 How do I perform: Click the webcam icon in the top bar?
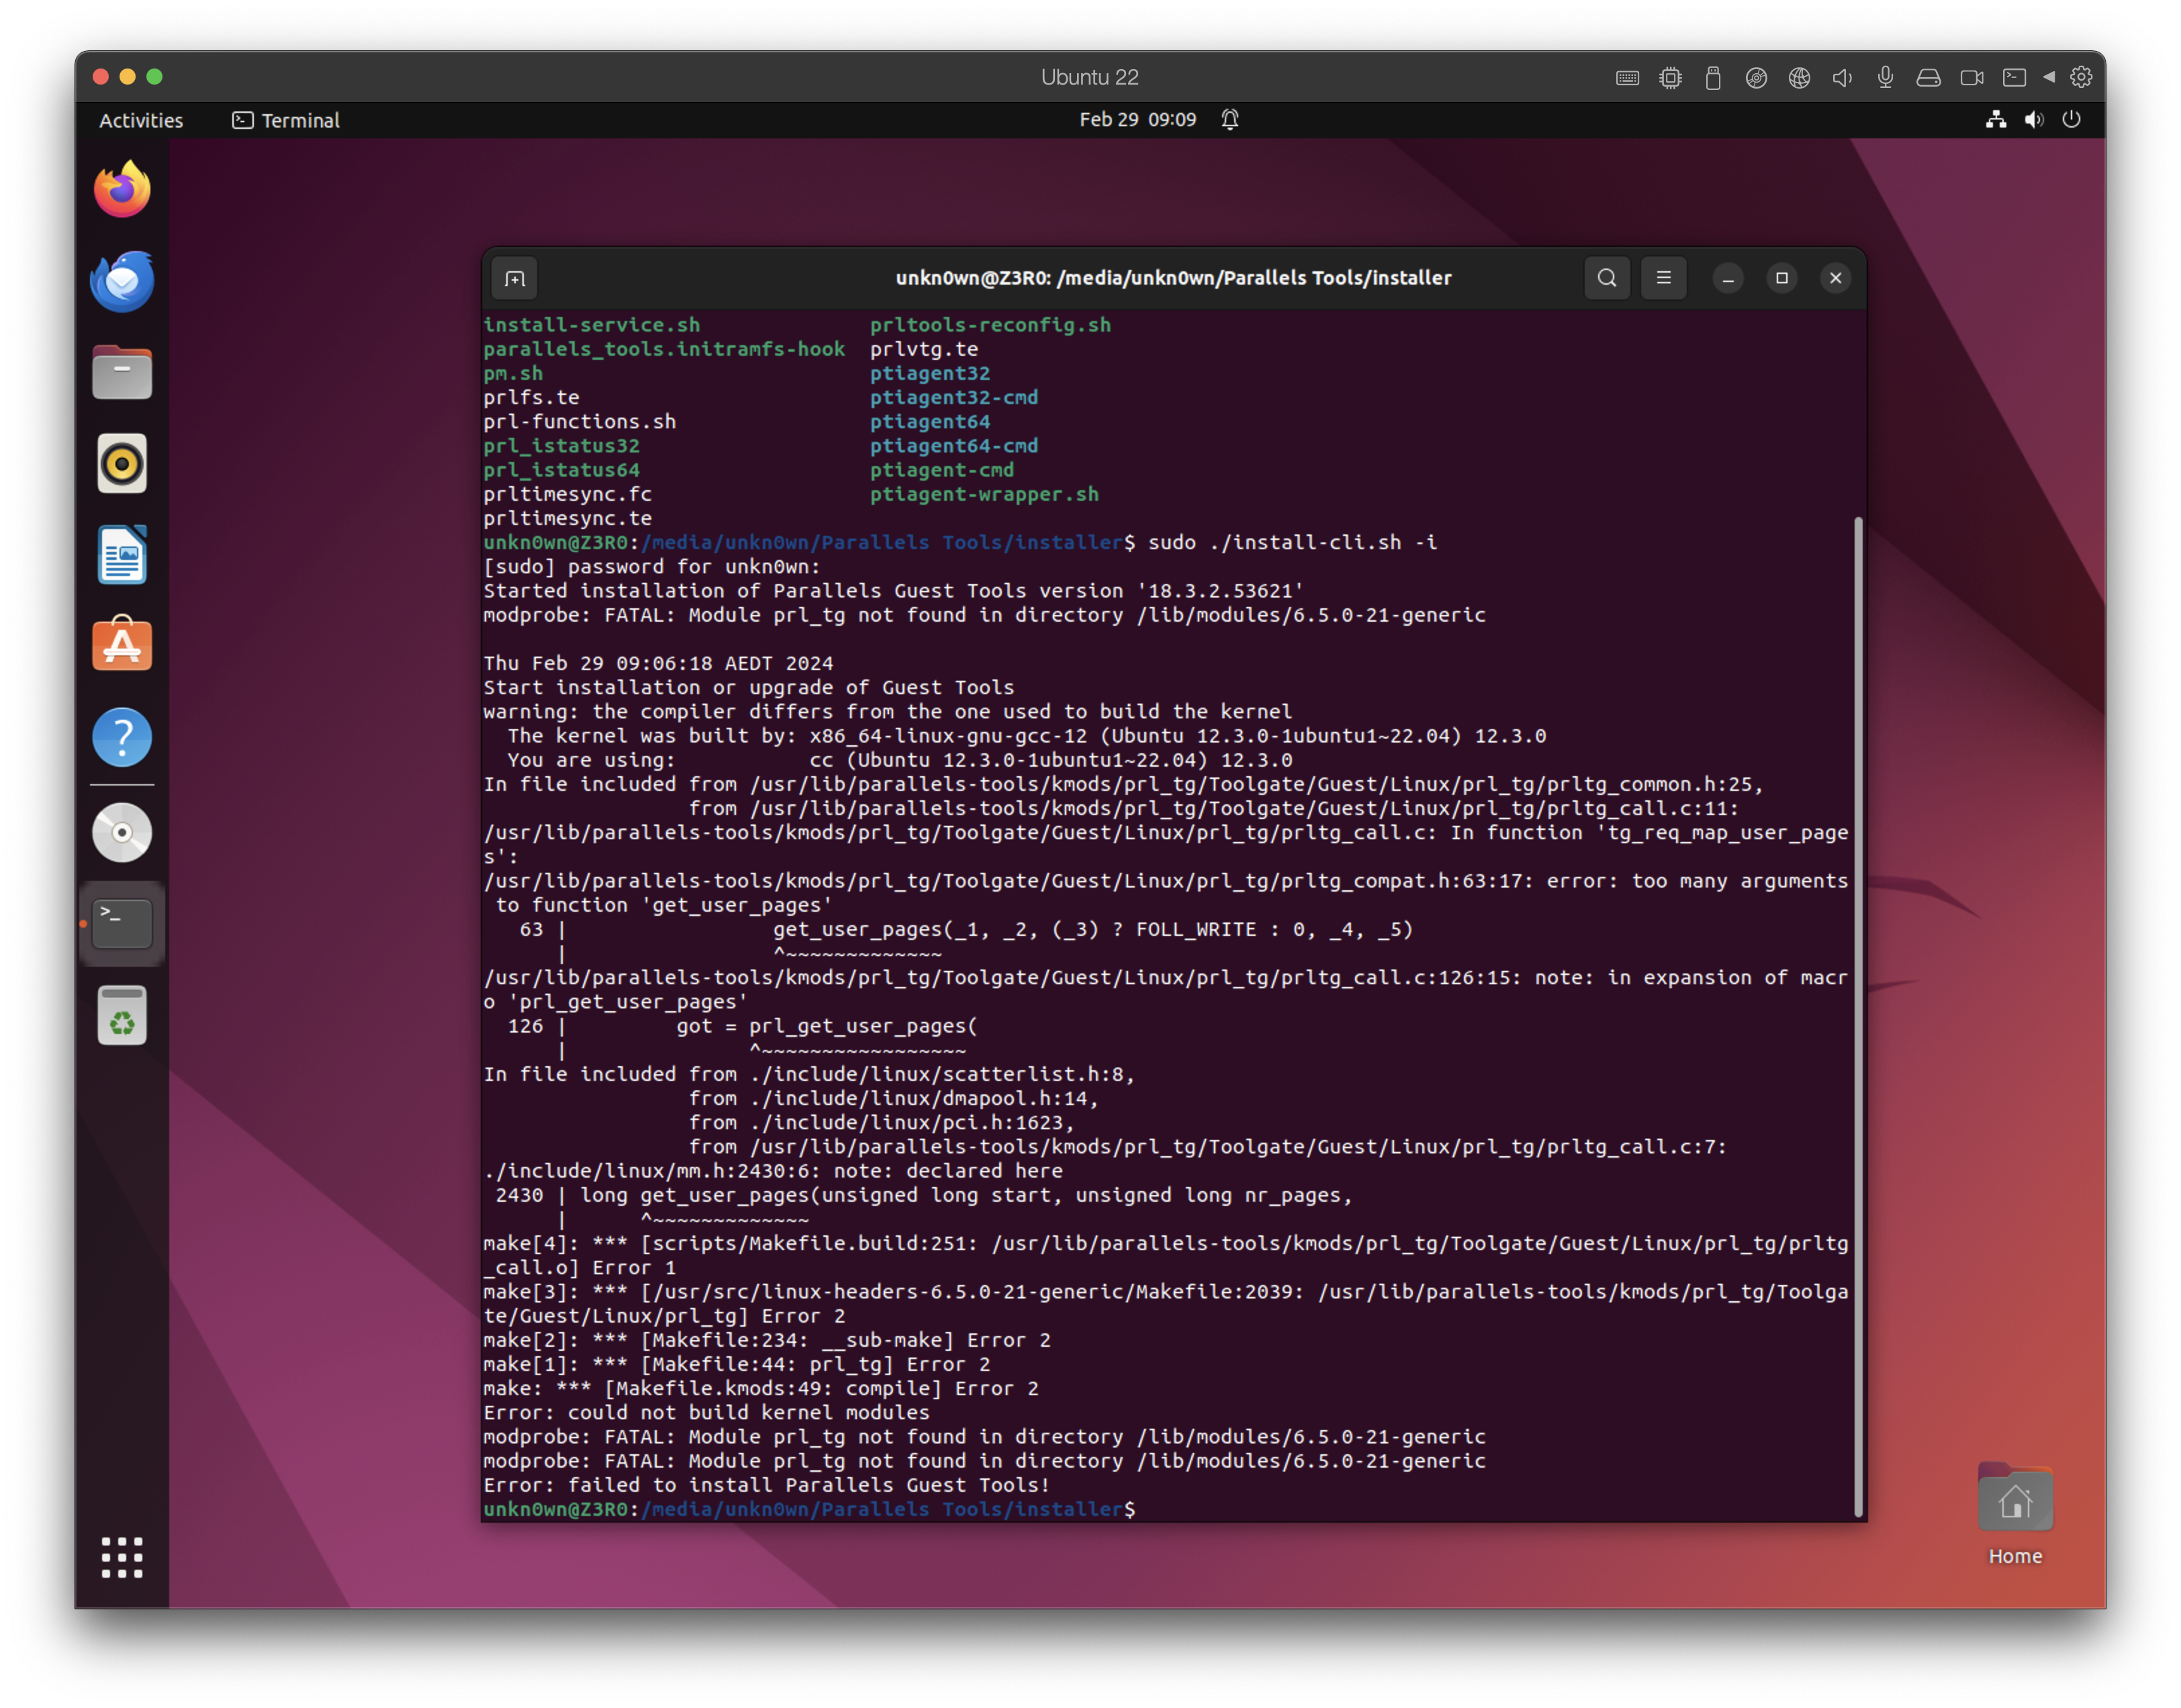click(1971, 77)
